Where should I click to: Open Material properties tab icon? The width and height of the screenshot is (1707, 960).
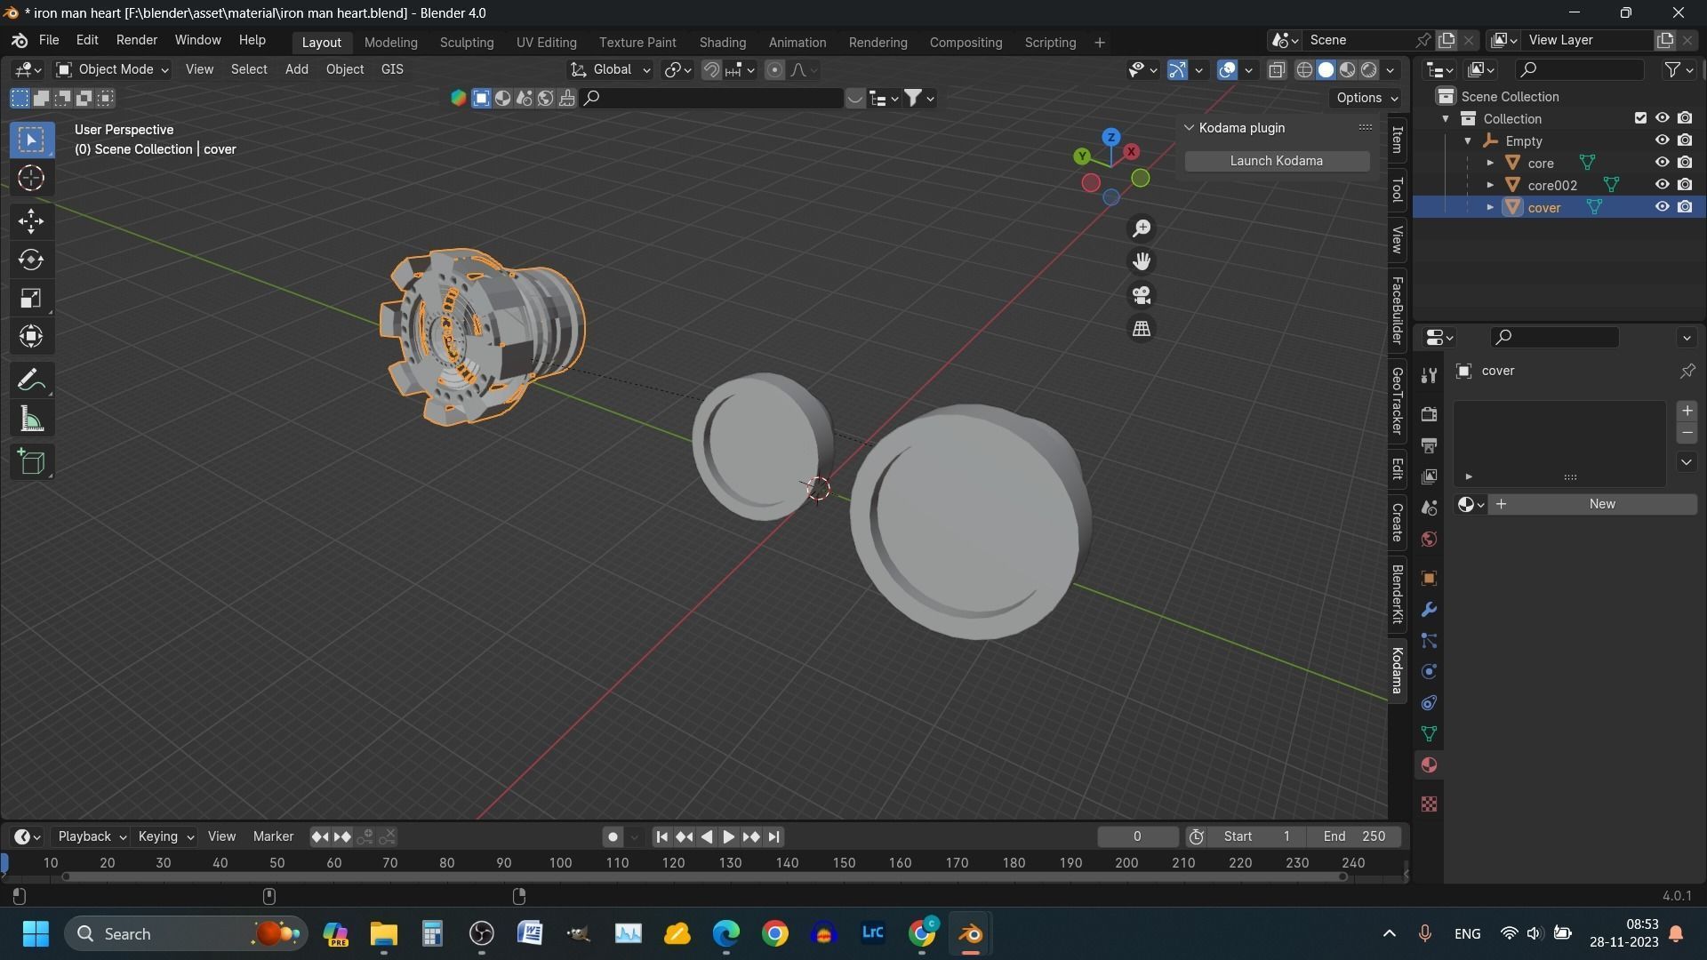1429,765
